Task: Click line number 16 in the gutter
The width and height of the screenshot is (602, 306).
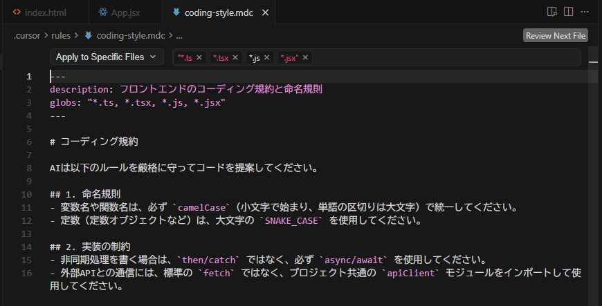Action: pos(26,274)
